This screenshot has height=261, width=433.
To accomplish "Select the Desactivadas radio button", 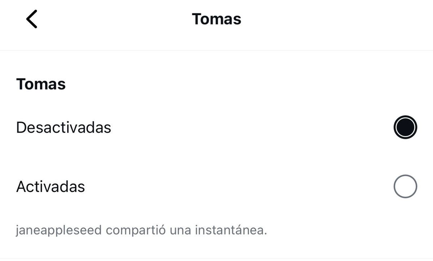I will tap(405, 127).
